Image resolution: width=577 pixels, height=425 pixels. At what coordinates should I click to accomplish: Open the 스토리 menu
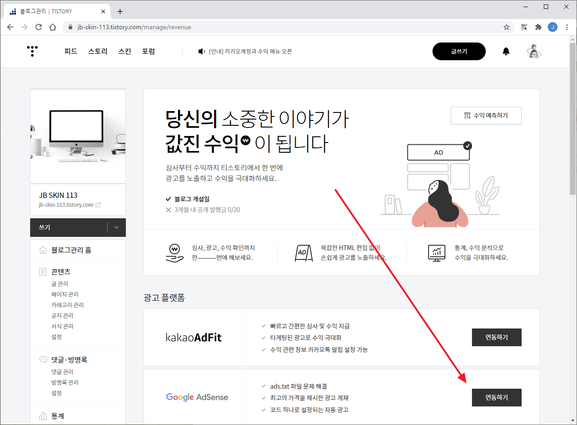tap(98, 51)
